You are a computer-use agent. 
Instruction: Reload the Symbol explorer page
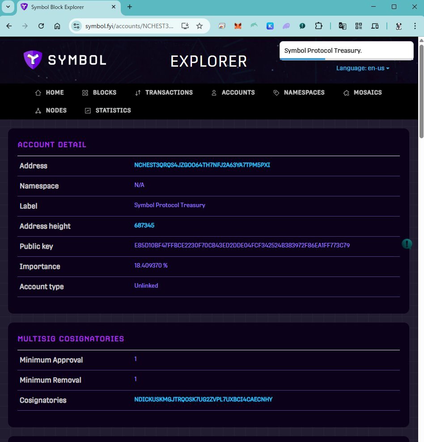(41, 26)
